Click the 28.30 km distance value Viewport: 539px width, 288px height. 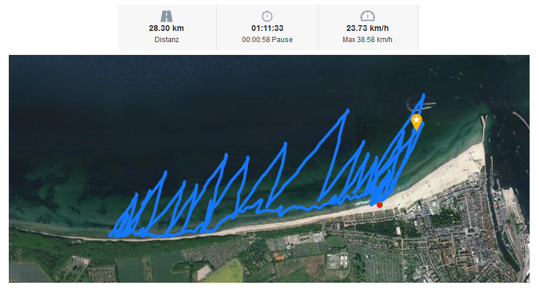pyautogui.click(x=166, y=29)
